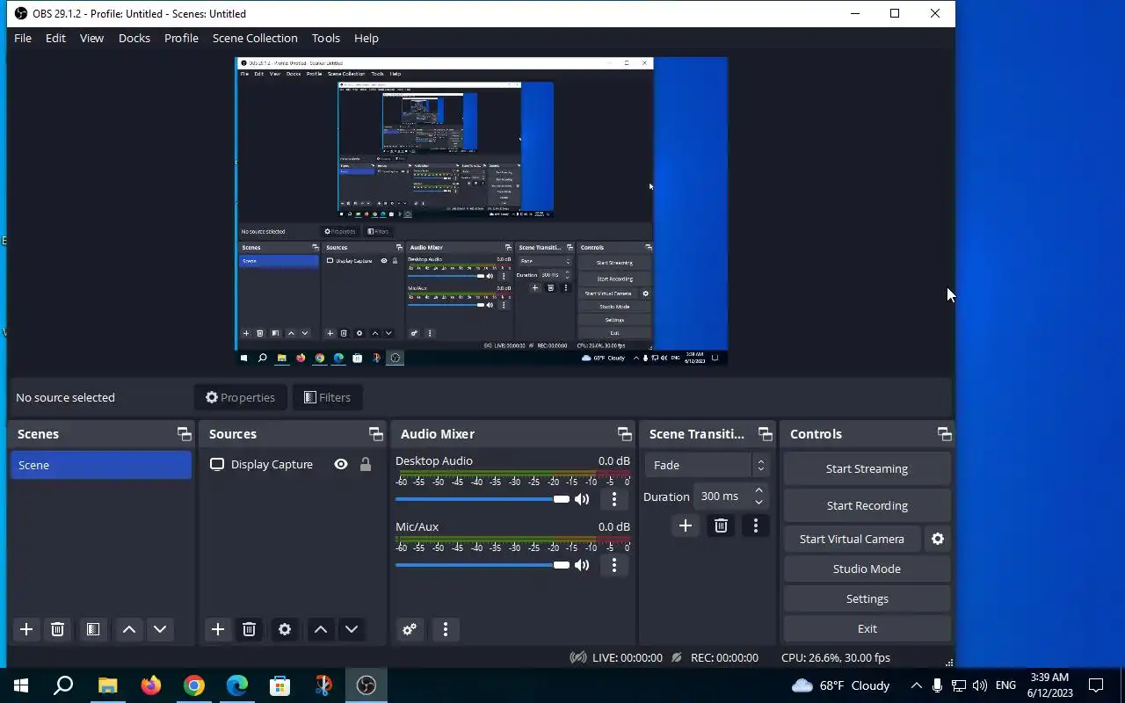
Task: Open transition properties three-dot menu
Action: point(756,525)
